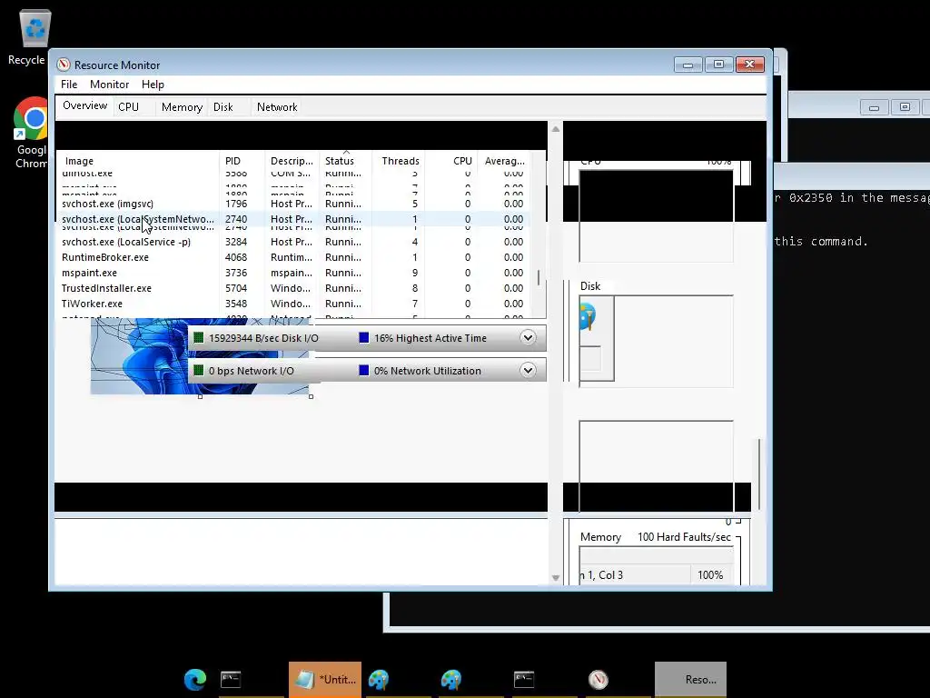Screen dimensions: 930x698
Task: Switch to the Disk tab
Action: (x=223, y=107)
